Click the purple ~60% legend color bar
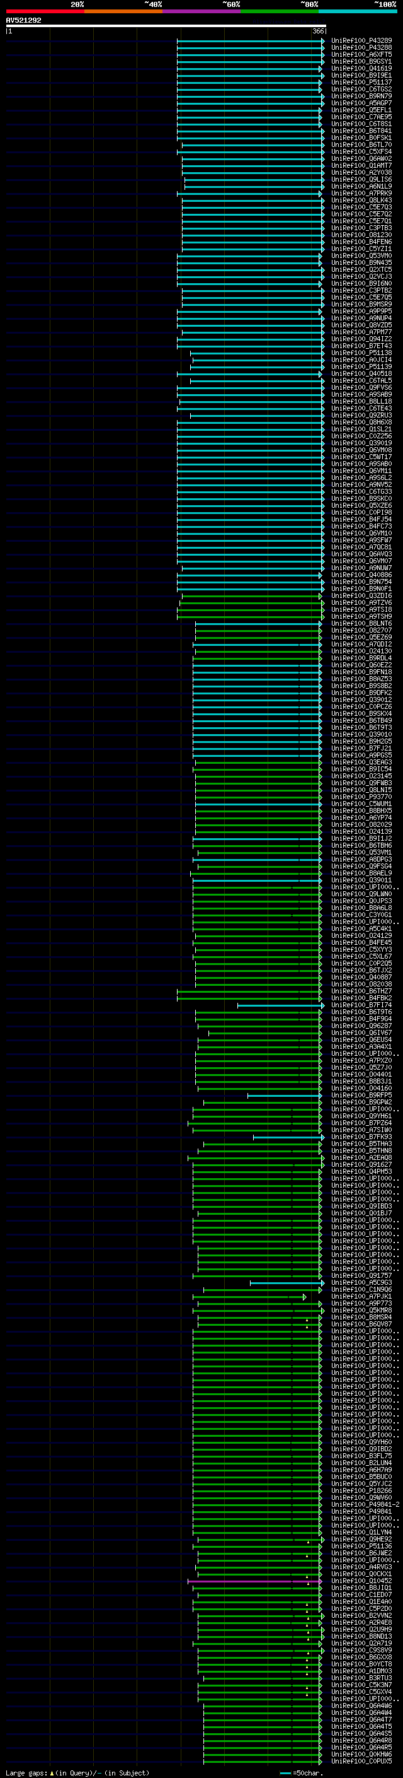Image resolution: width=403 pixels, height=1778 pixels. 202,11
